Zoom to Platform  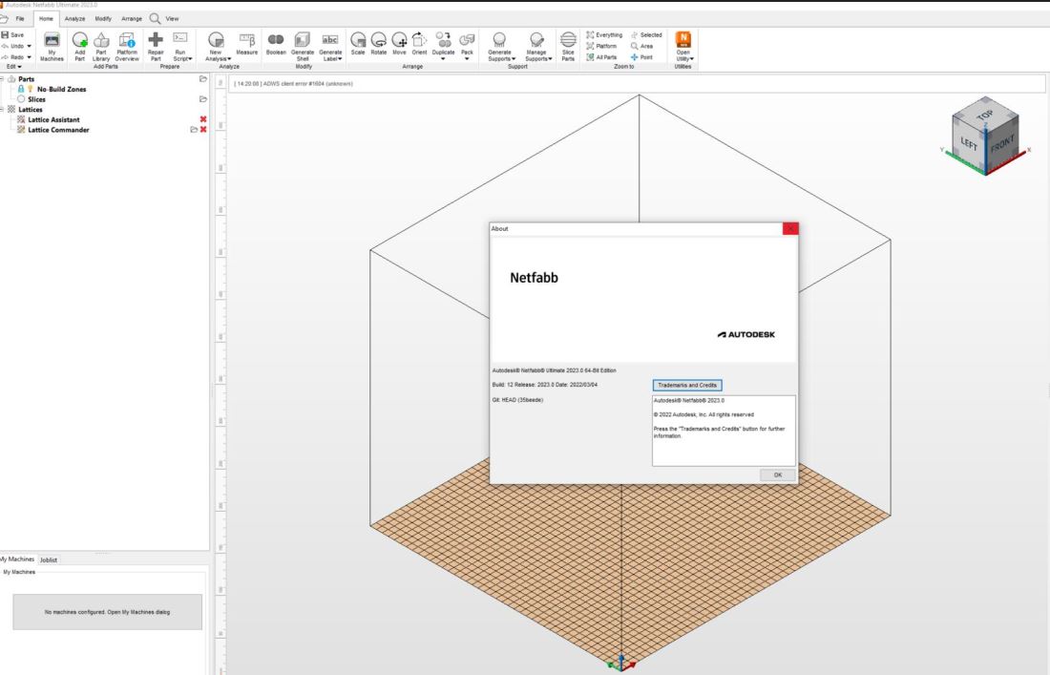(x=601, y=46)
